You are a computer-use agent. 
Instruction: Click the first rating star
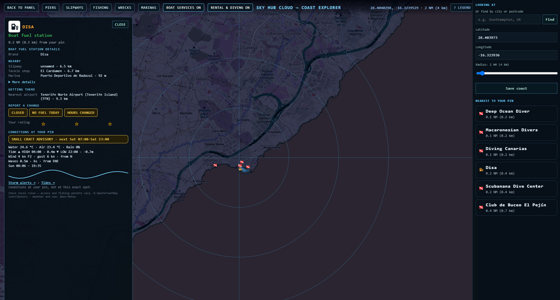[43, 124]
